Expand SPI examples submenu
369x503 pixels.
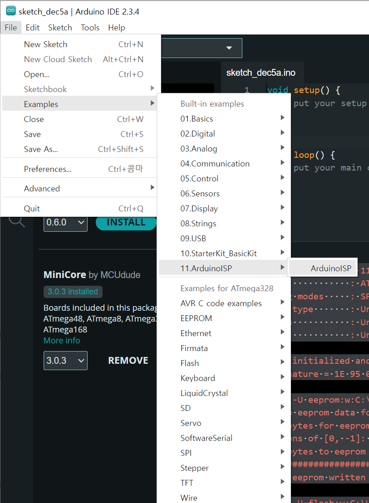225,453
